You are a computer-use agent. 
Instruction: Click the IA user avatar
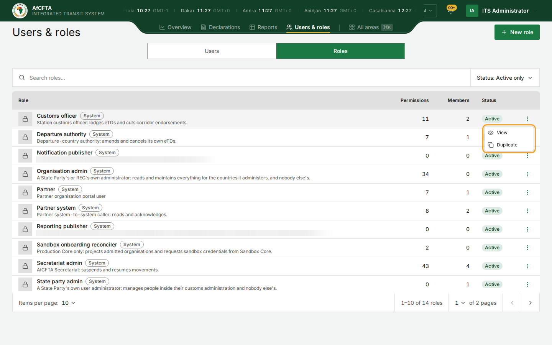(472, 11)
